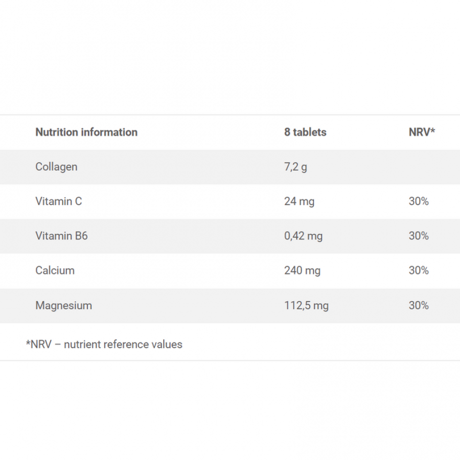This screenshot has height=460, width=460.
Task: Click the Nutrition information column header
Action: [86, 132]
